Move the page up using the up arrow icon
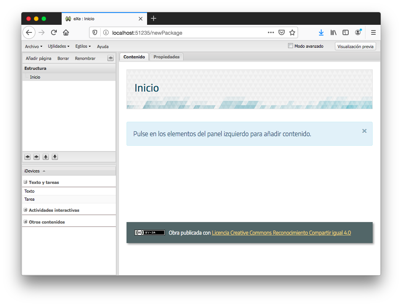Viewport: 402px width, 306px height. point(45,156)
